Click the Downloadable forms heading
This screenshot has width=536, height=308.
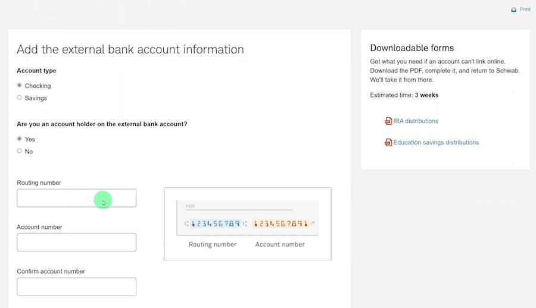412,48
